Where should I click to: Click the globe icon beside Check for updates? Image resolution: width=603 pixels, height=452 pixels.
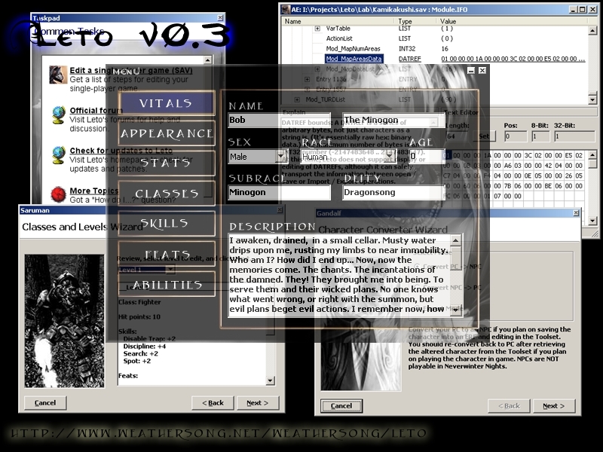[58, 154]
